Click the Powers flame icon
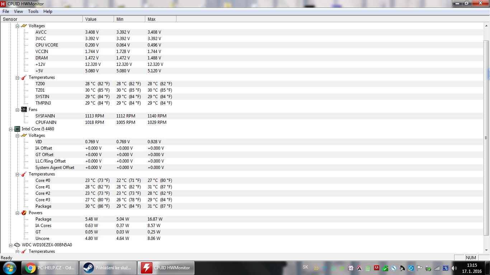Image resolution: width=490 pixels, height=275 pixels. (24, 213)
